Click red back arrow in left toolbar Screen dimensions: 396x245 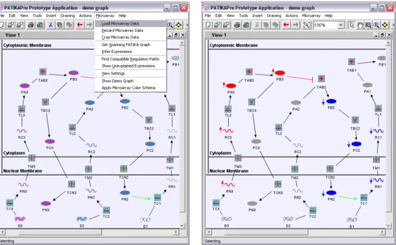coord(80,25)
